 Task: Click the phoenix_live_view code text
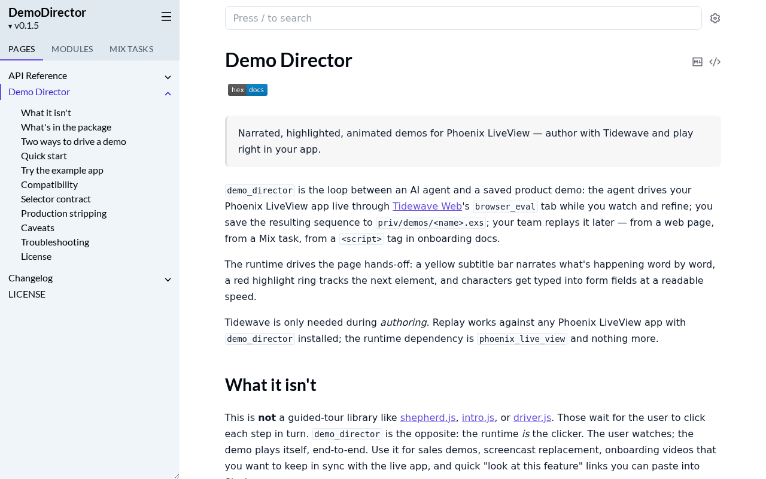click(522, 339)
